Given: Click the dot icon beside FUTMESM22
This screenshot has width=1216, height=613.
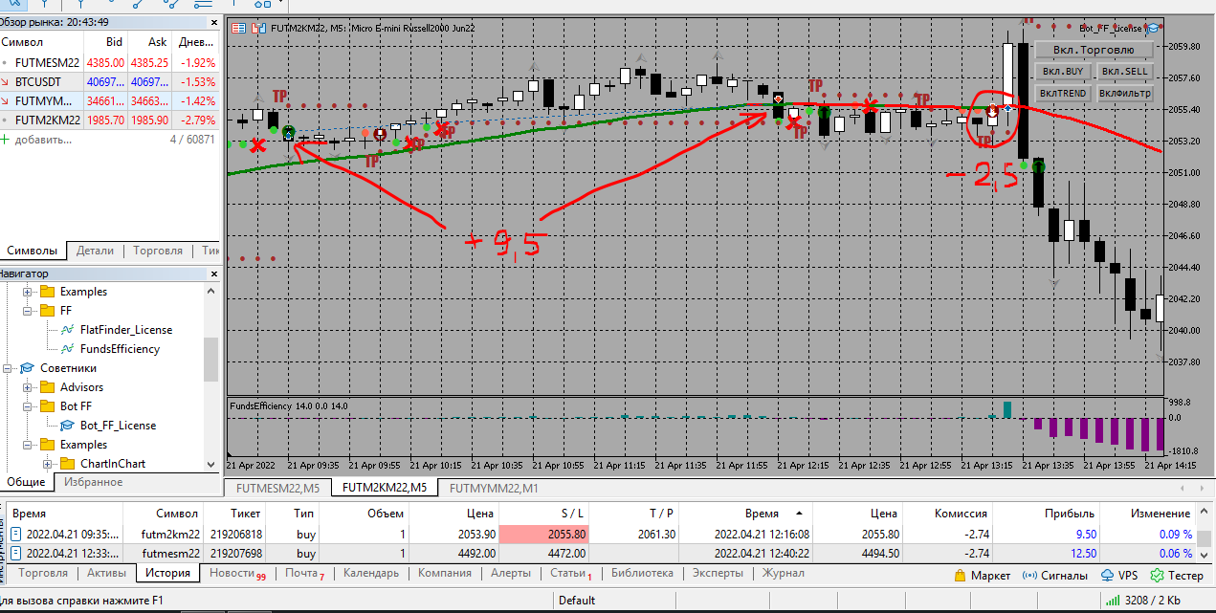Looking at the screenshot, I should point(6,63).
